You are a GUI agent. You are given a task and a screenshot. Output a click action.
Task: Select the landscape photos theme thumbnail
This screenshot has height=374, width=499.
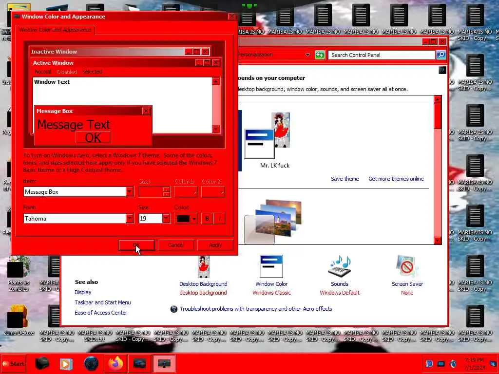coord(273,222)
